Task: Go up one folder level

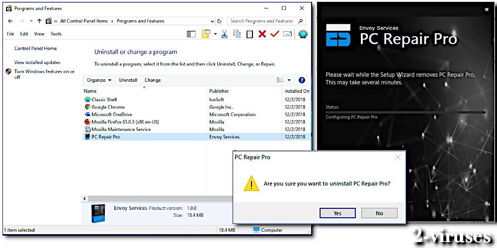Action: pyautogui.click(x=39, y=21)
